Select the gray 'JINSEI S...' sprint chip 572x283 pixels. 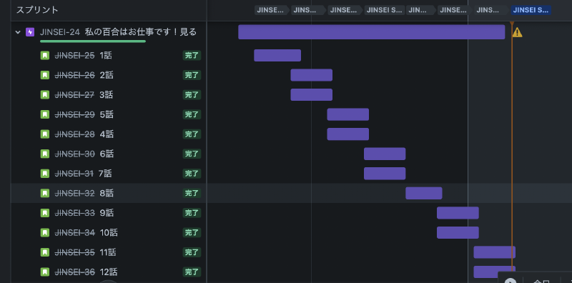click(x=385, y=10)
